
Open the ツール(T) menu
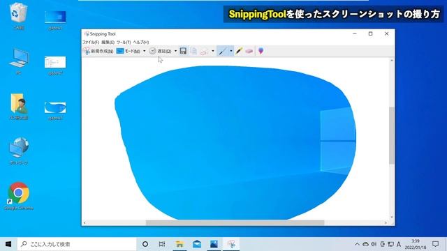(124, 42)
